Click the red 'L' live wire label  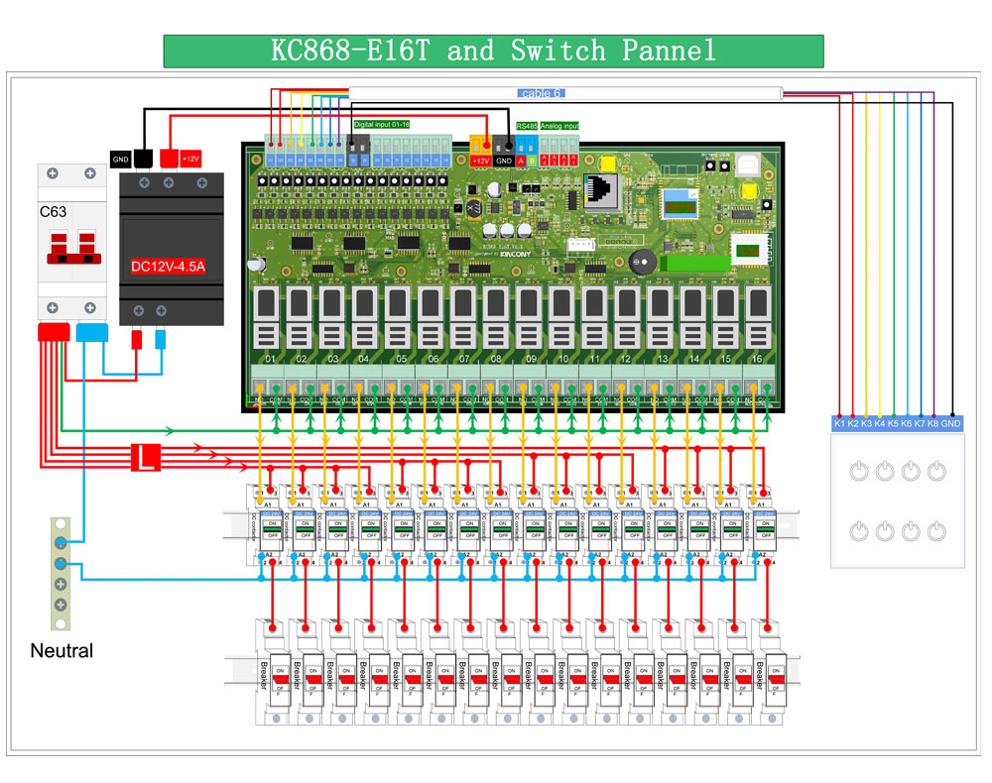coord(146,457)
